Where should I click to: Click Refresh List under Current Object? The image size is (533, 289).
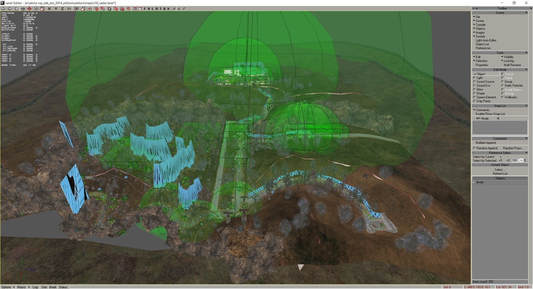tap(500, 173)
